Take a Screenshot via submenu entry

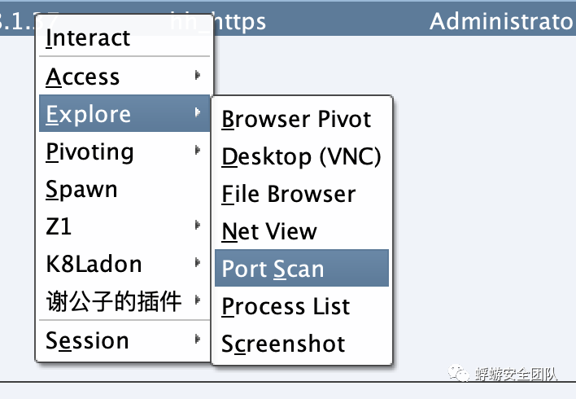pos(283,344)
